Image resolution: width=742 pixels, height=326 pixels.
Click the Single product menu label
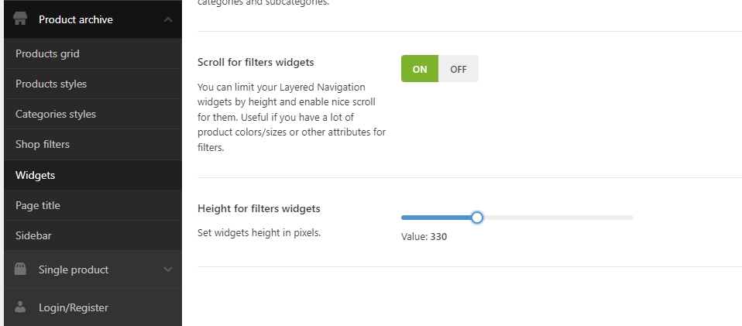(74, 269)
